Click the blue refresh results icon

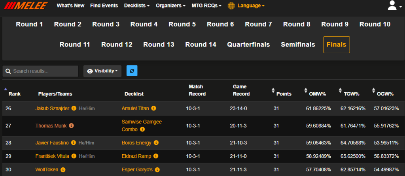pos(132,71)
